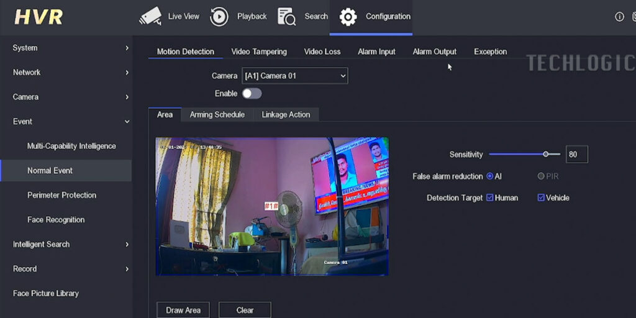The image size is (636, 318).
Task: Click the Clear button
Action: pyautogui.click(x=245, y=310)
